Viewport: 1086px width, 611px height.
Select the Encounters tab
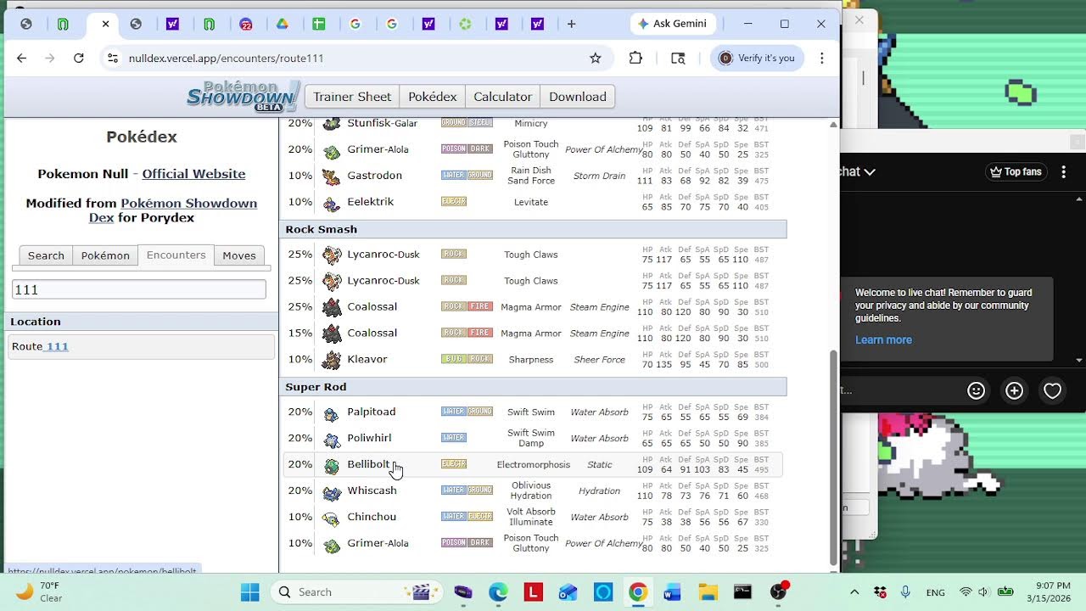click(176, 255)
